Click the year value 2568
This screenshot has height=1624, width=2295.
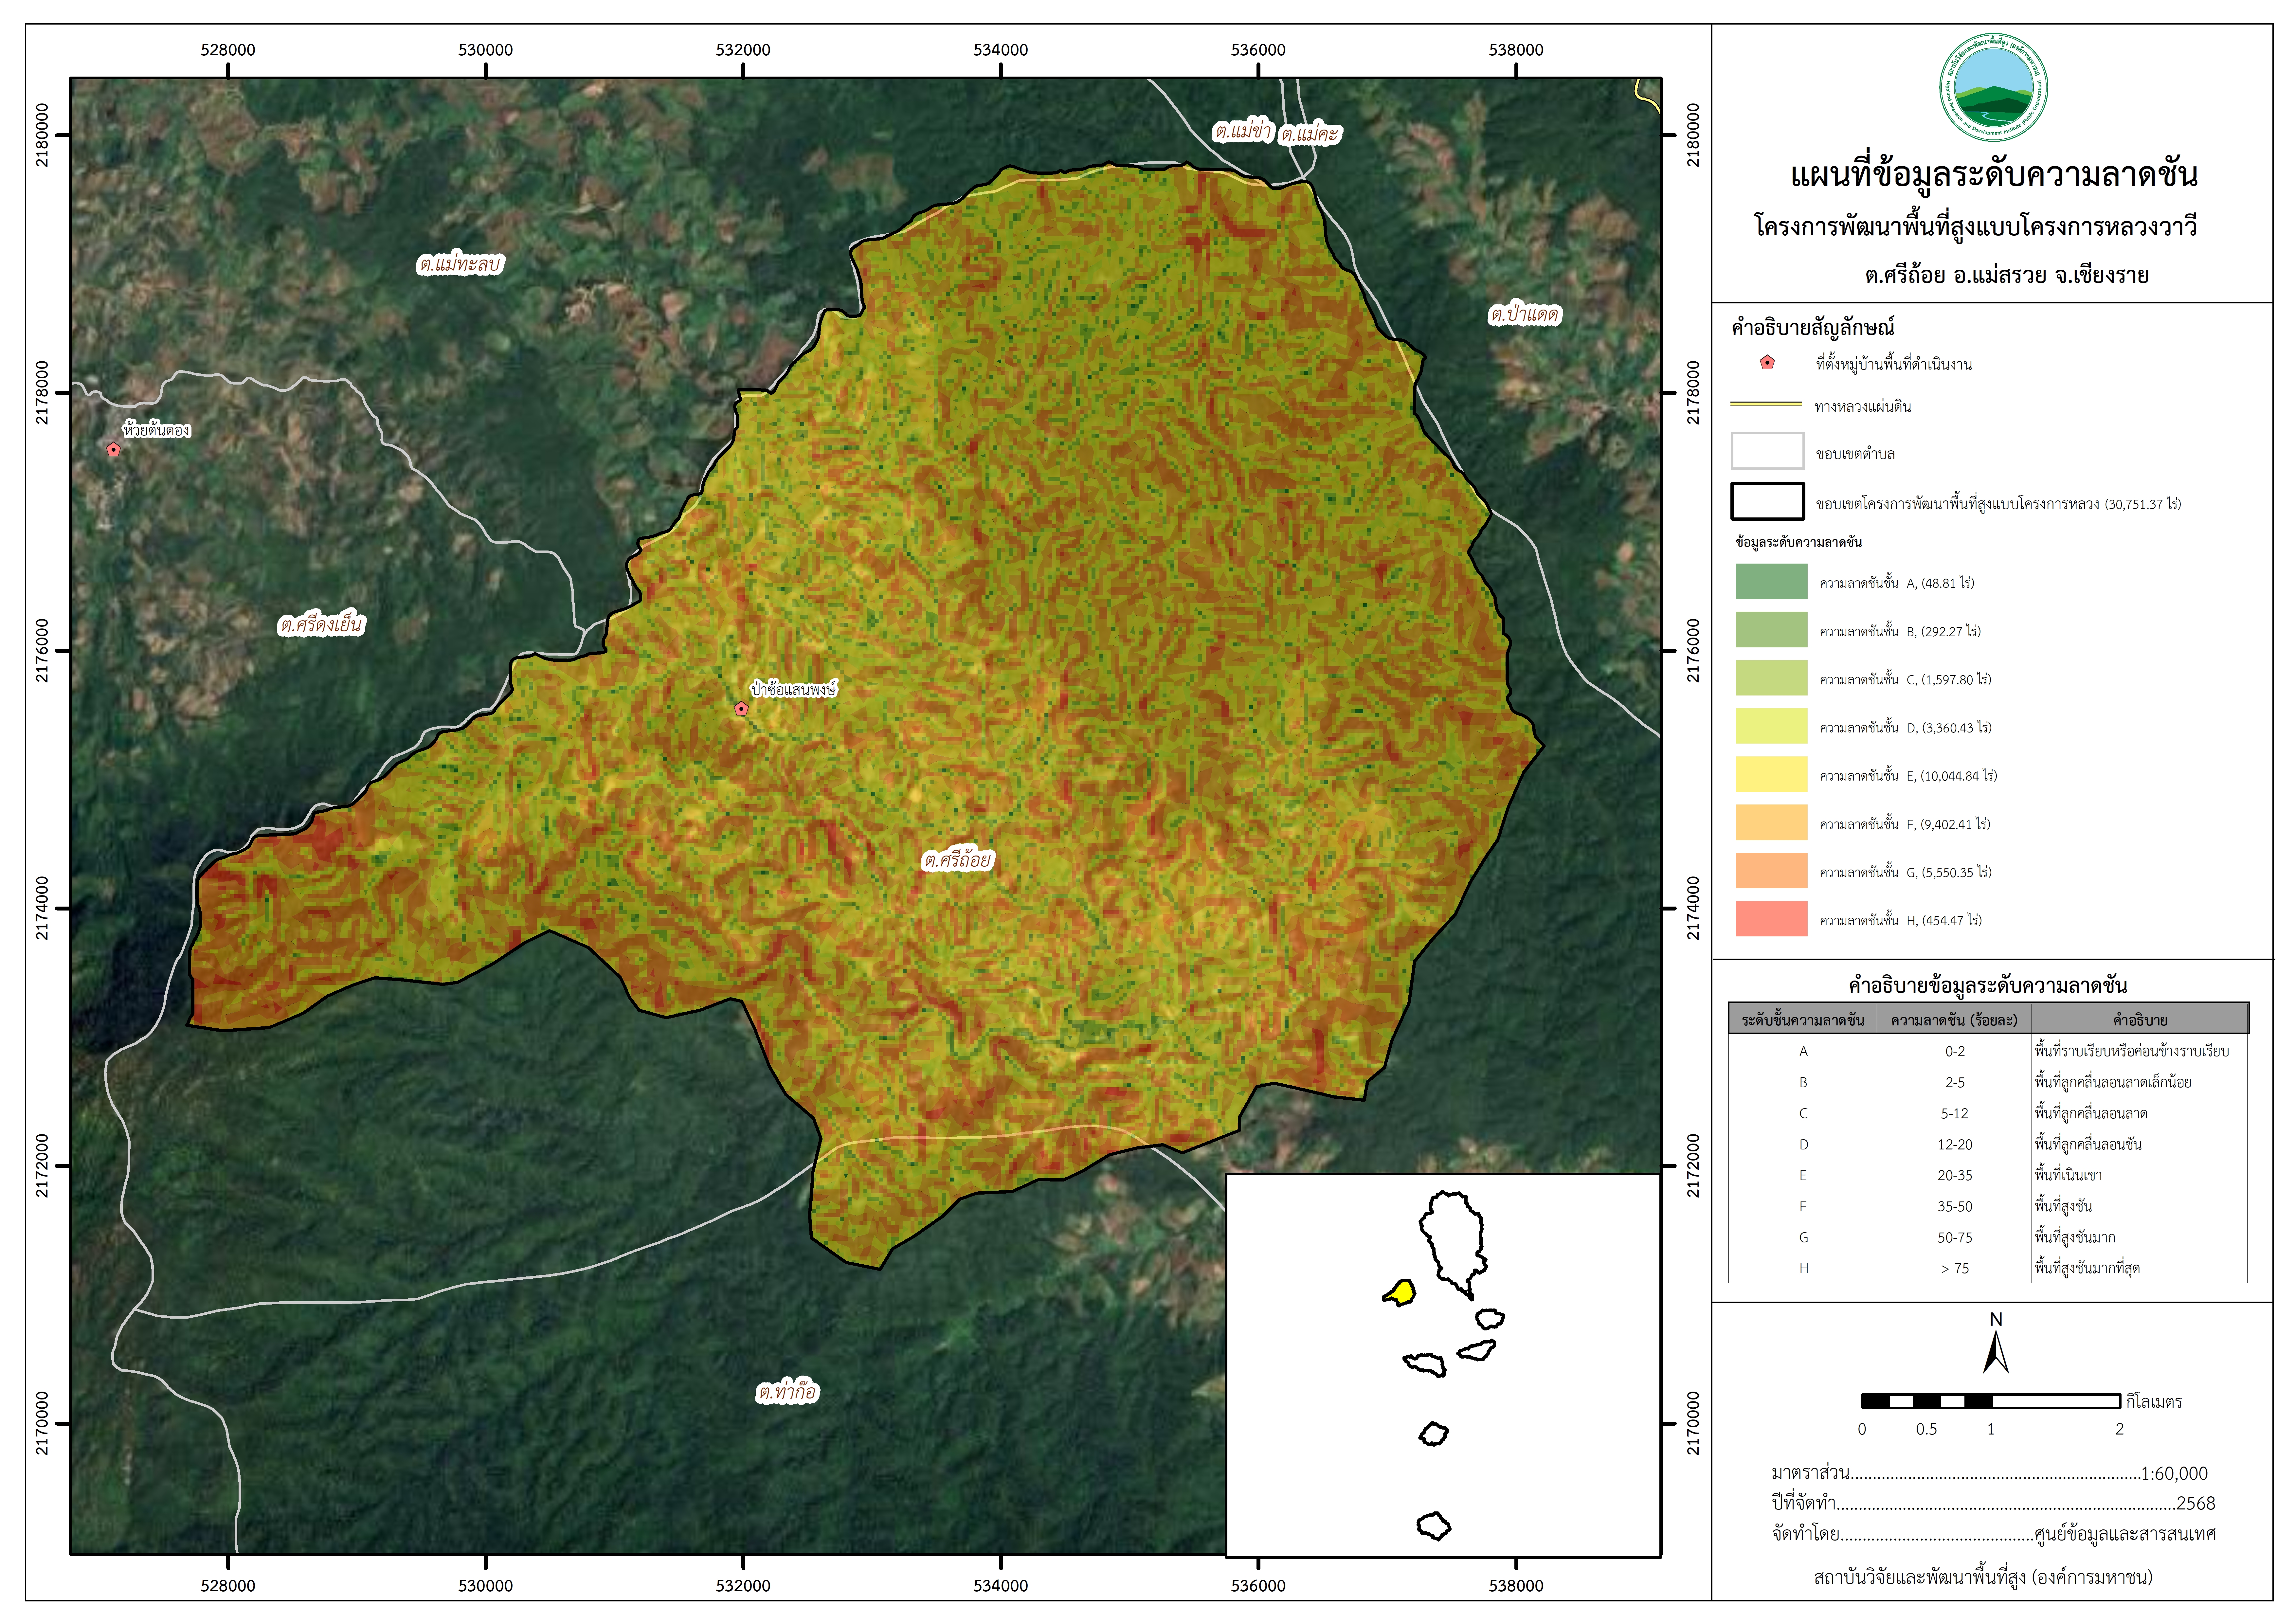2196,1503
